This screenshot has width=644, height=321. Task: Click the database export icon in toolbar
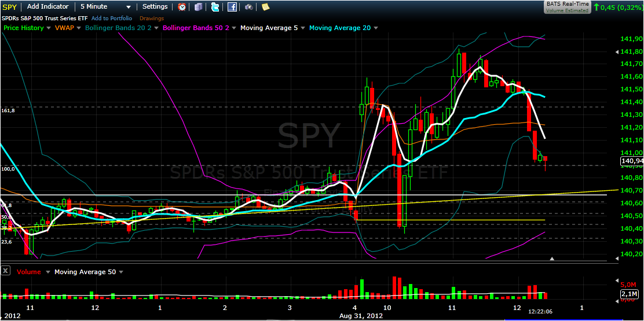click(199, 6)
